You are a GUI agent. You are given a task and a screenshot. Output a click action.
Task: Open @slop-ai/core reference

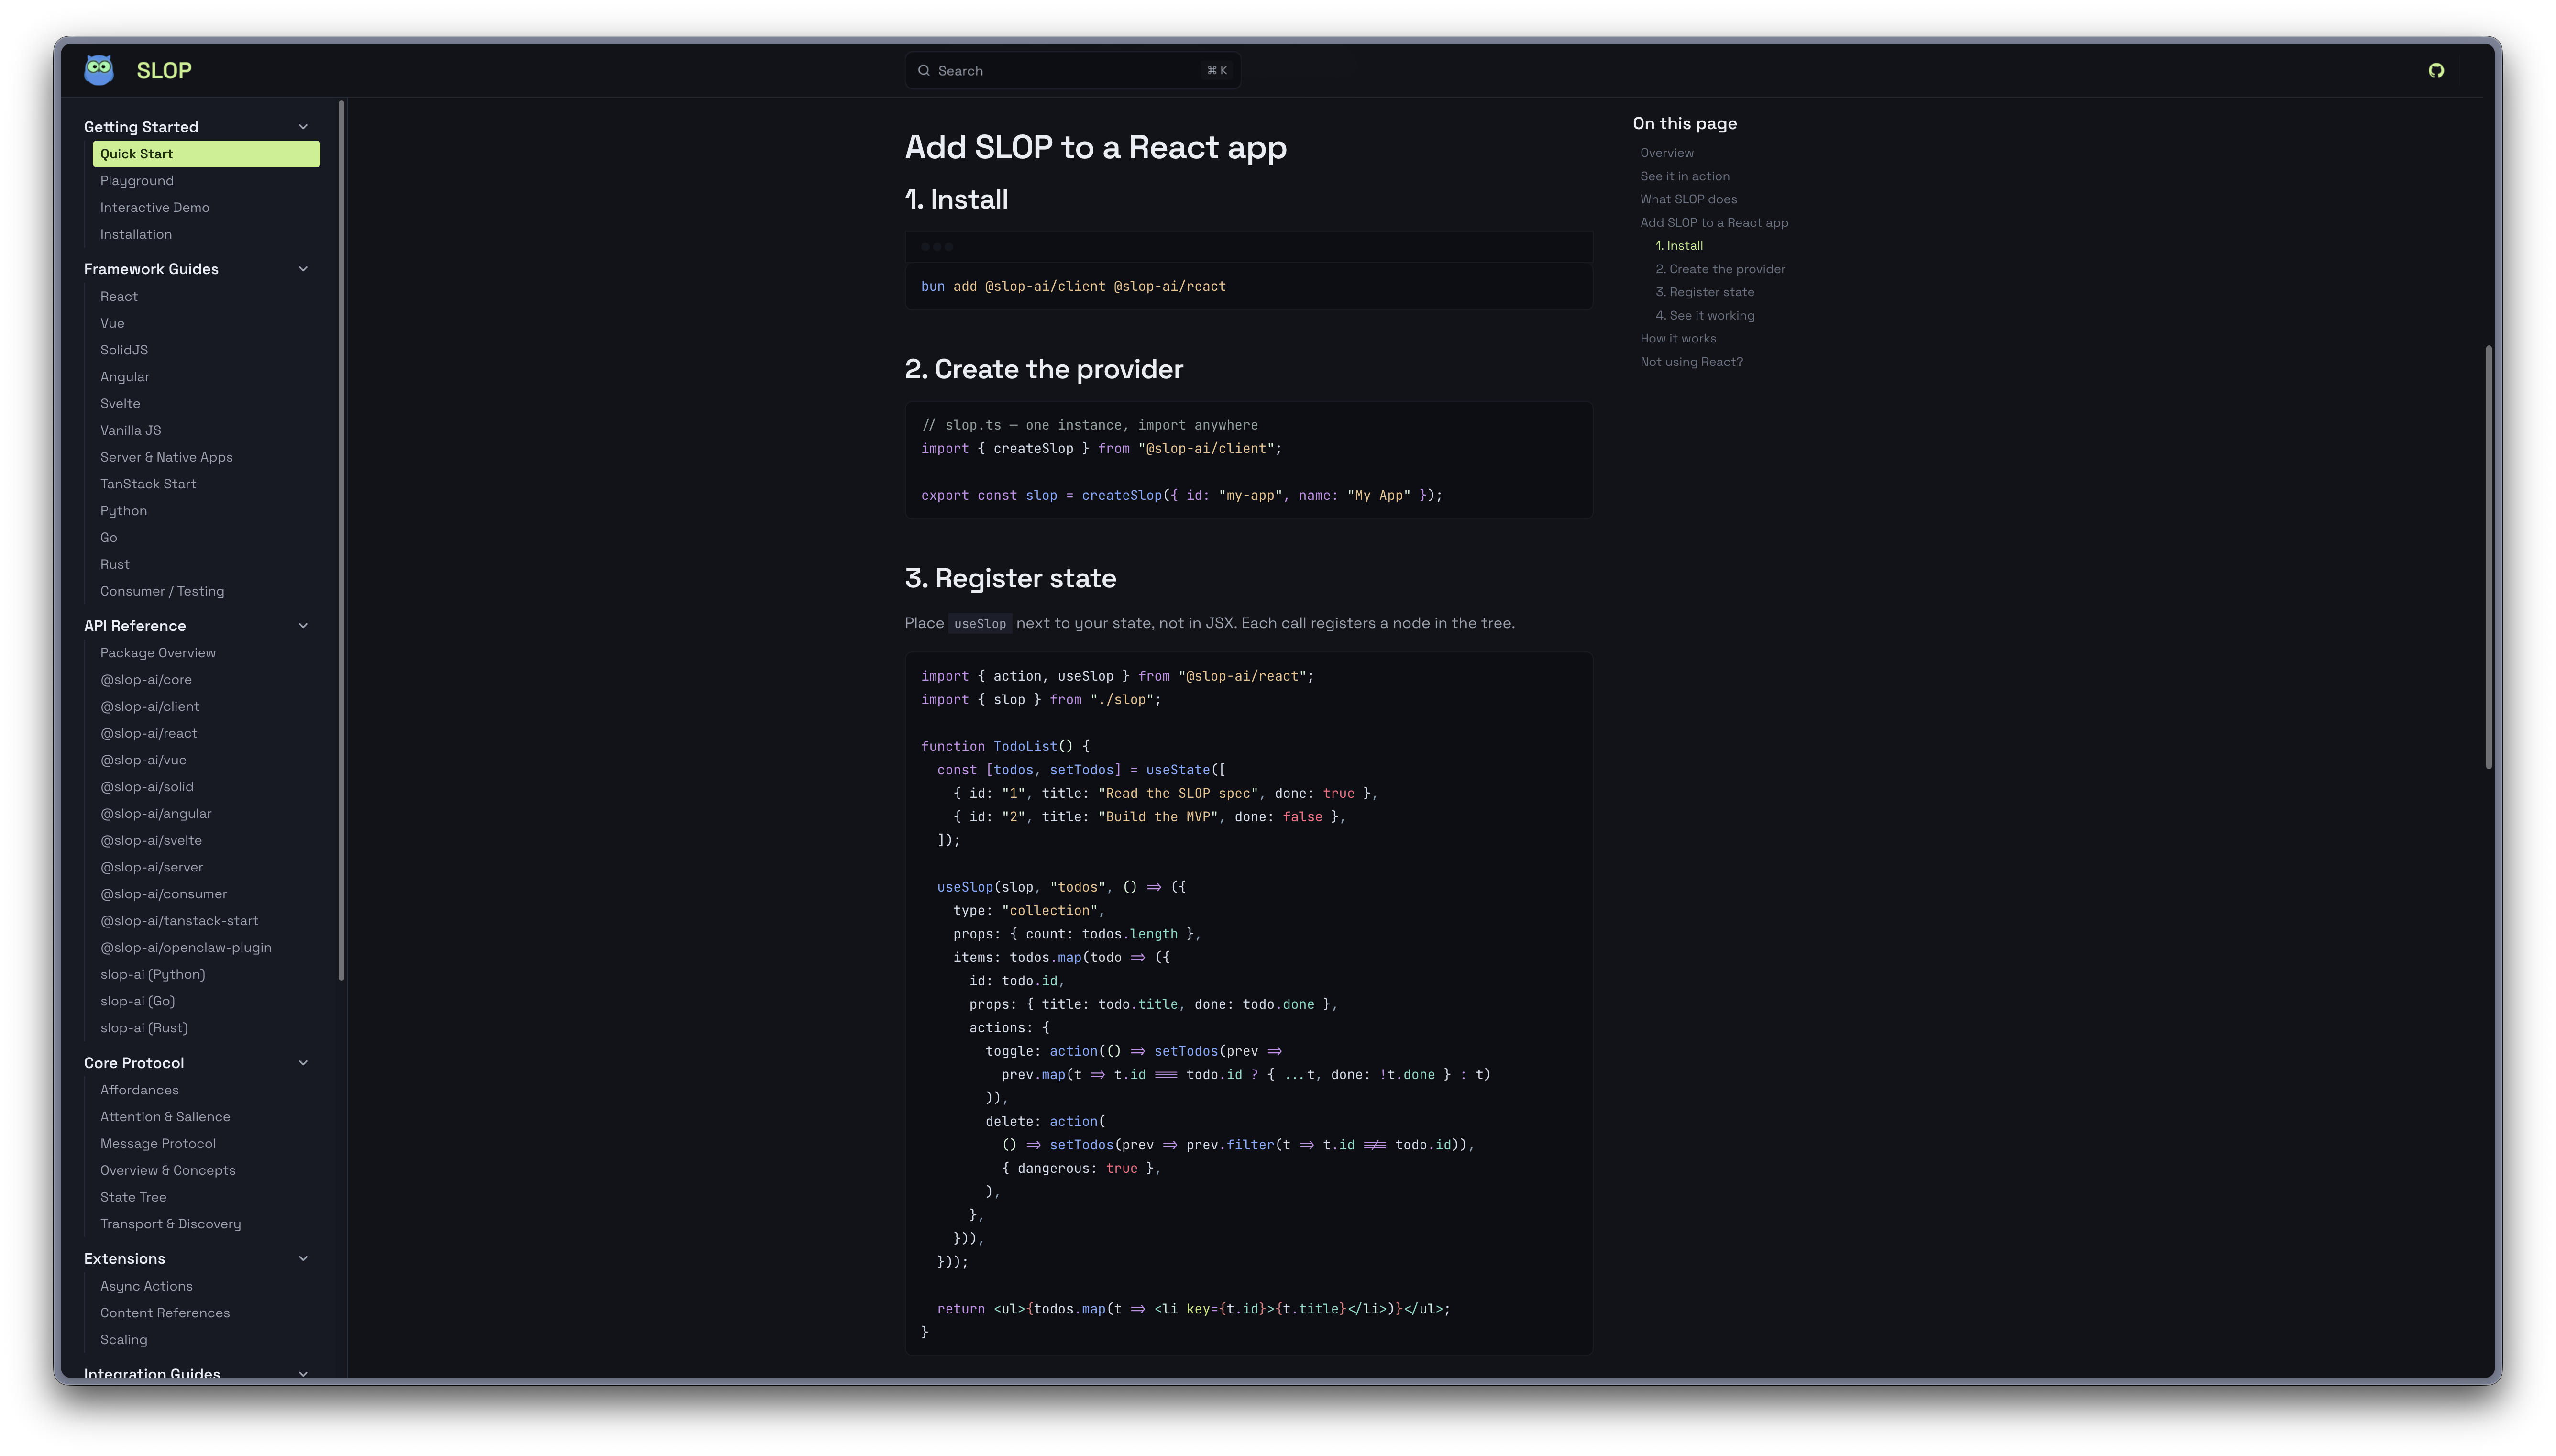point(146,680)
